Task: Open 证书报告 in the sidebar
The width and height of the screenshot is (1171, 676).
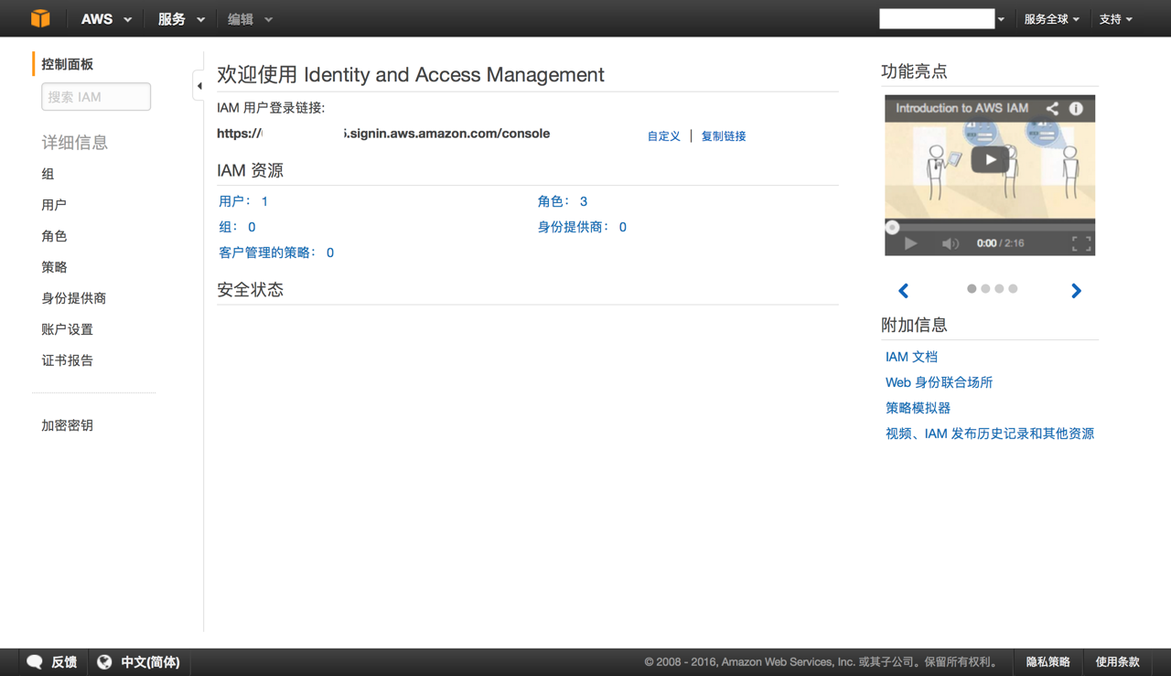Action: coord(68,360)
